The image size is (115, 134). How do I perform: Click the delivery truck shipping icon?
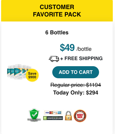(x=54, y=59)
